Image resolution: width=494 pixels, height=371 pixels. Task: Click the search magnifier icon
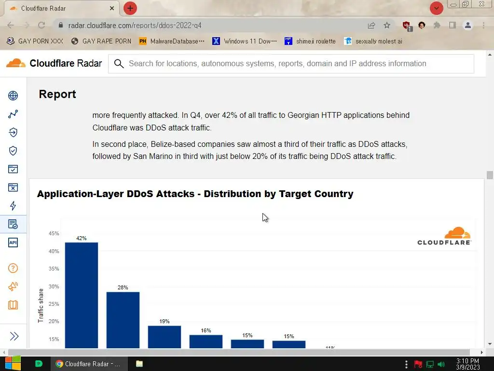[119, 64]
